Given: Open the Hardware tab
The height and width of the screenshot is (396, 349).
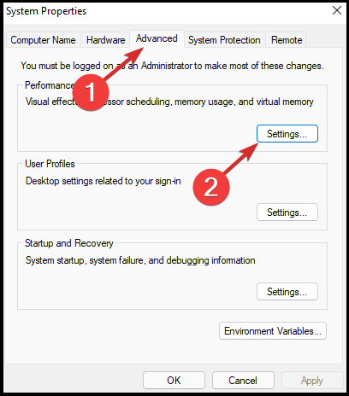Looking at the screenshot, I should [x=105, y=40].
